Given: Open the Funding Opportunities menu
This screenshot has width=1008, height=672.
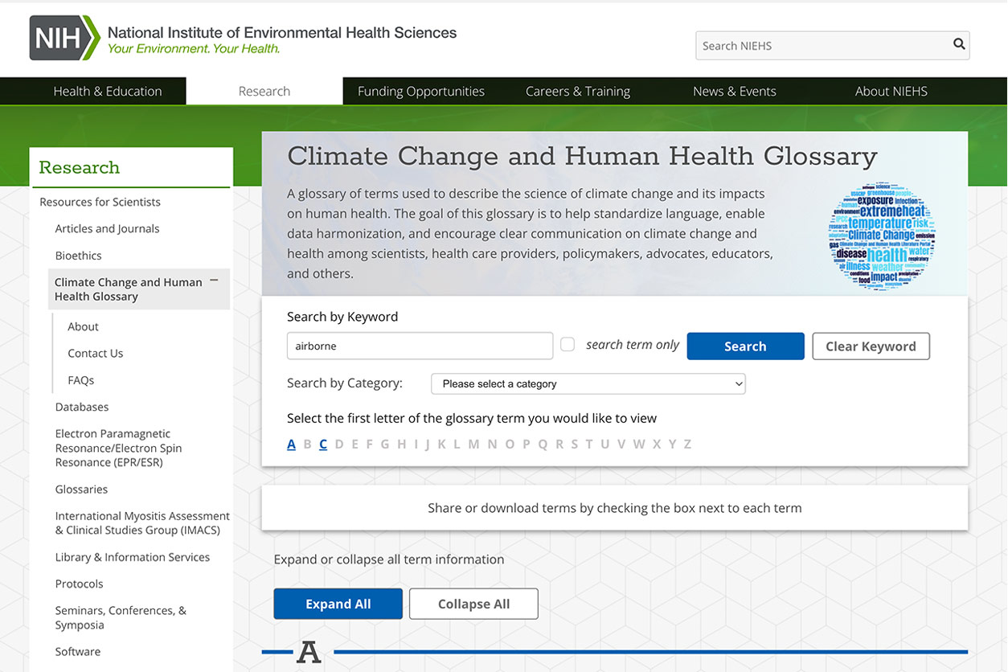Looking at the screenshot, I should [x=420, y=92].
